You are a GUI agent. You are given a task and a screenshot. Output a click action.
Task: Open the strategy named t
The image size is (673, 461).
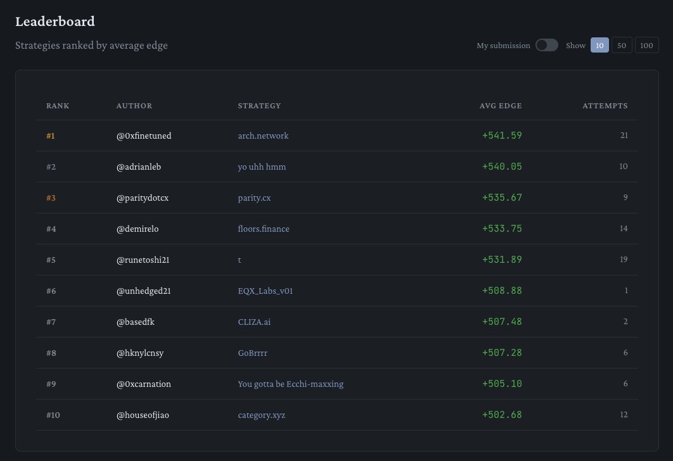[240, 260]
